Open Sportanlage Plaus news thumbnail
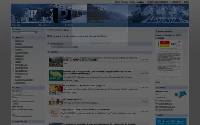This screenshot has width=200, height=125. coord(56,62)
